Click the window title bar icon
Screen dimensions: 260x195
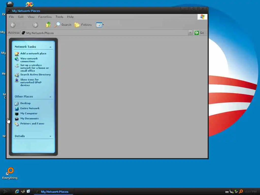click(x=9, y=11)
